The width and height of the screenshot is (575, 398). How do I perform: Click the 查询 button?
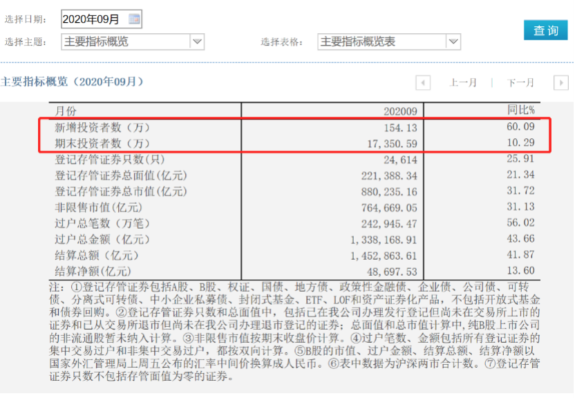546,30
